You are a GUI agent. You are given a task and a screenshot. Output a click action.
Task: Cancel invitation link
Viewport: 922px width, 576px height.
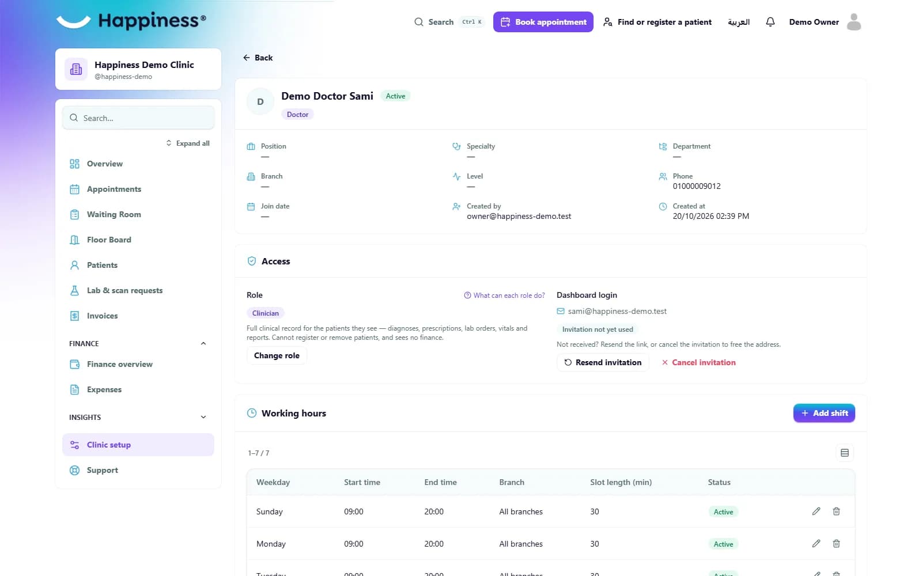[698, 362]
